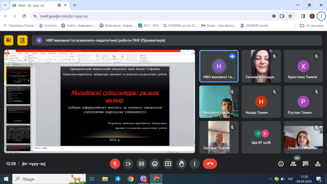Open the Unicheck bookmark

pos(48,26)
